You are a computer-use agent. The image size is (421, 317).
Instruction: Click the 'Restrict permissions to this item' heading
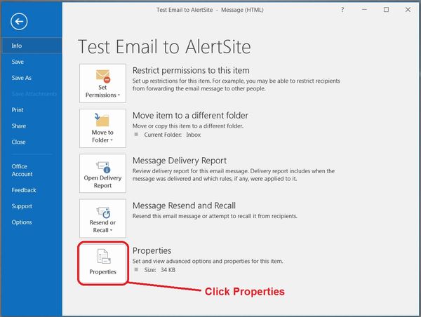[x=191, y=71]
